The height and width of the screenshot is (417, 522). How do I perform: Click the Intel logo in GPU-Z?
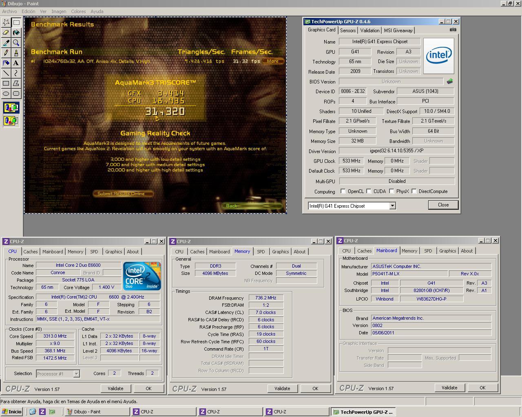pos(439,56)
